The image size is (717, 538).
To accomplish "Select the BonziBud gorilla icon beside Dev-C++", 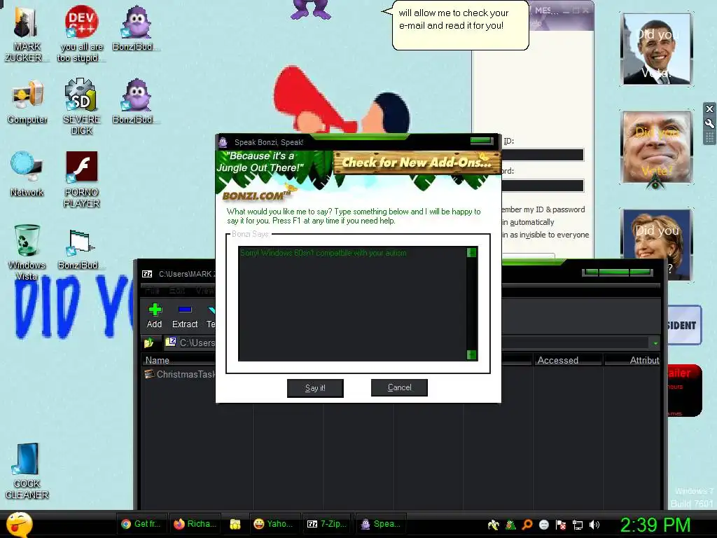I will pyautogui.click(x=136, y=28).
